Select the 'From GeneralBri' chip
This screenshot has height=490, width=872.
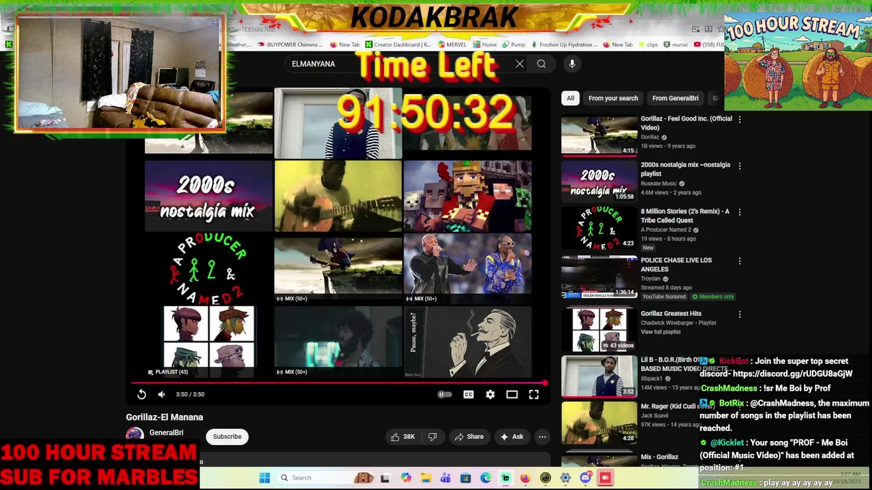(675, 98)
